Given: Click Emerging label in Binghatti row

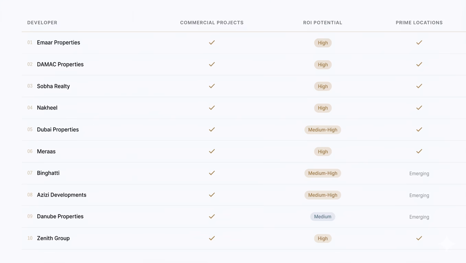Looking at the screenshot, I should point(419,174).
